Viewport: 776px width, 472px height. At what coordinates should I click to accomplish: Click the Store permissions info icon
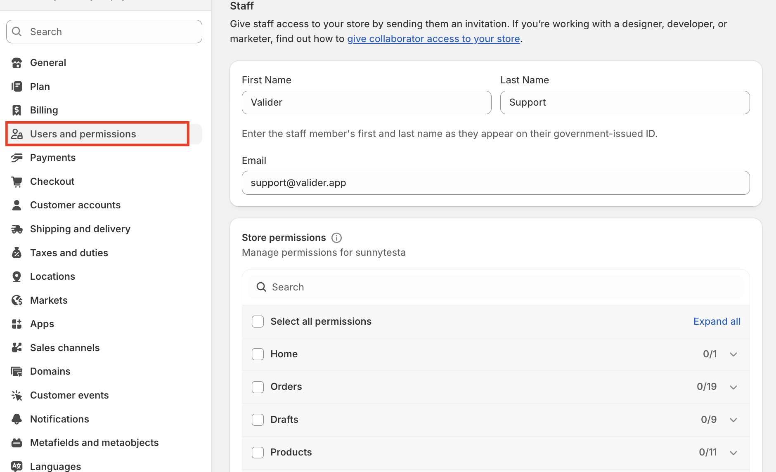coord(337,238)
